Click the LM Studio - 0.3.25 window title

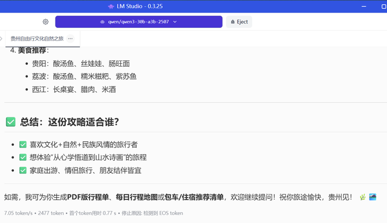(140, 7)
